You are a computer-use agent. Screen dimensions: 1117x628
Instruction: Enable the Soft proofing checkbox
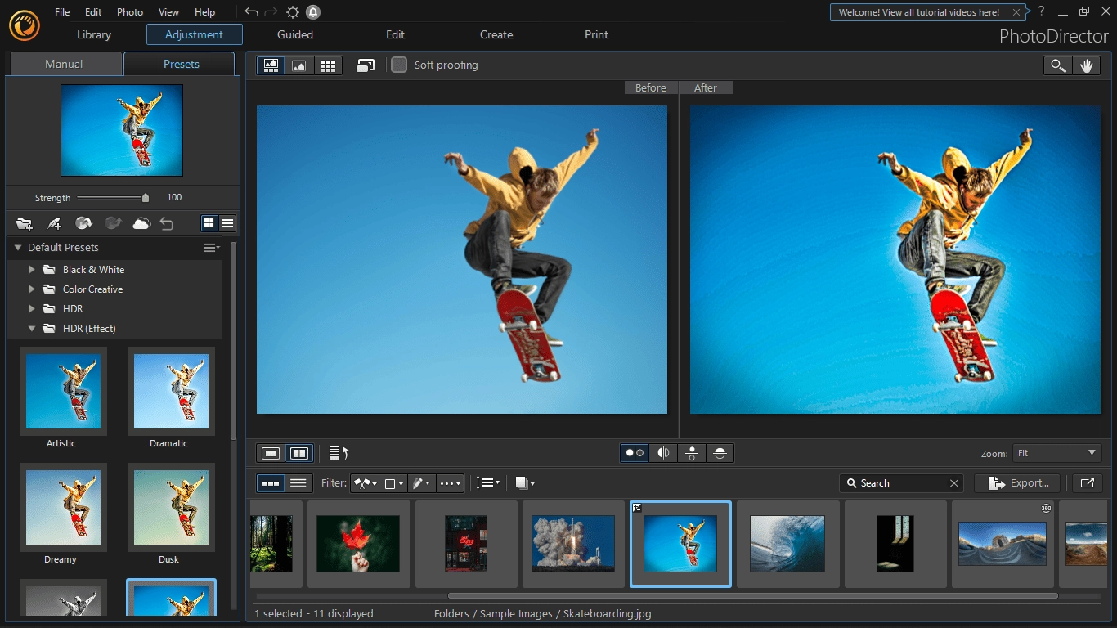399,65
